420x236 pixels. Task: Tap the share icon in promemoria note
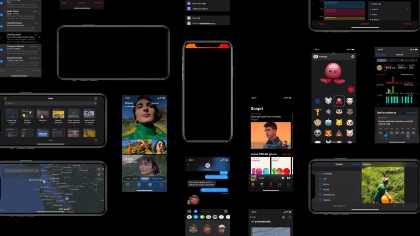290,217
